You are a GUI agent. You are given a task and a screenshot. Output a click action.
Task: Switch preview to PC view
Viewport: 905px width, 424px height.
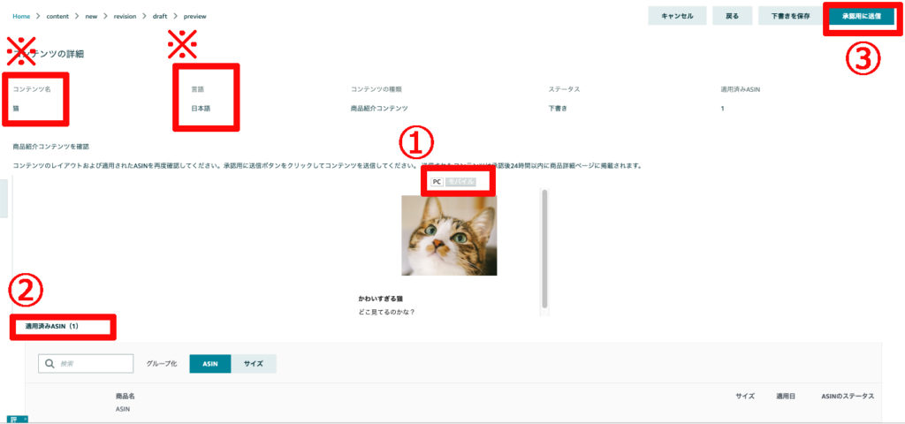coord(437,182)
